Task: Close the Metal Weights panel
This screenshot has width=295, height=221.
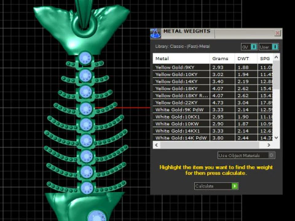Action: pos(278,33)
